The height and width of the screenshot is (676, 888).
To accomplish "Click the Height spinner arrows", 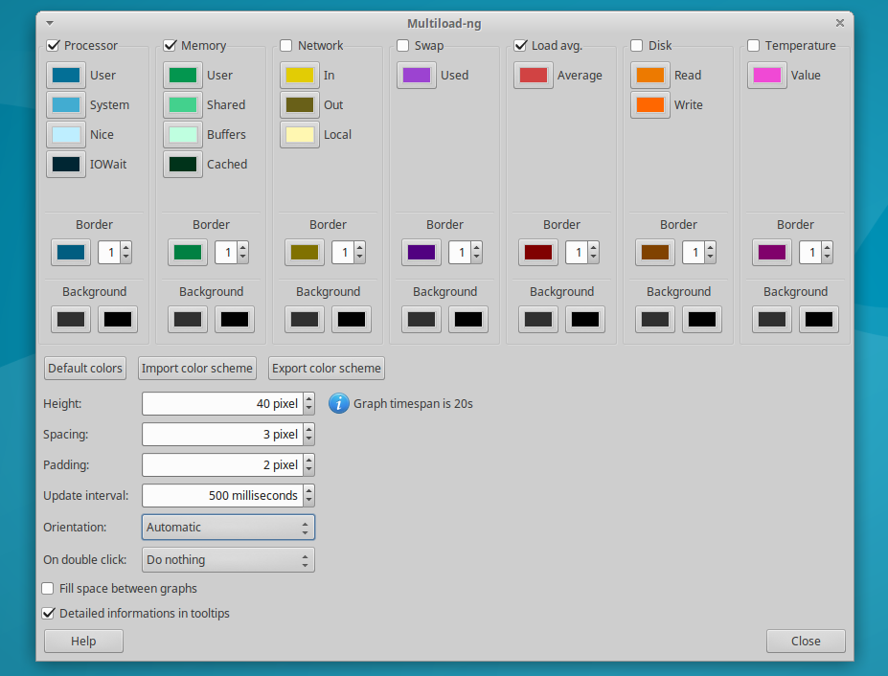I will pos(308,404).
